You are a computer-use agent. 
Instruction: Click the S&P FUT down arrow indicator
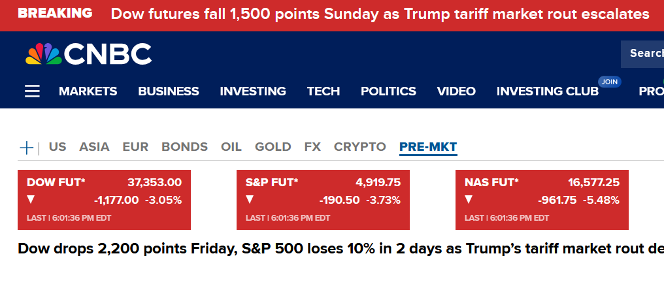coord(250,199)
